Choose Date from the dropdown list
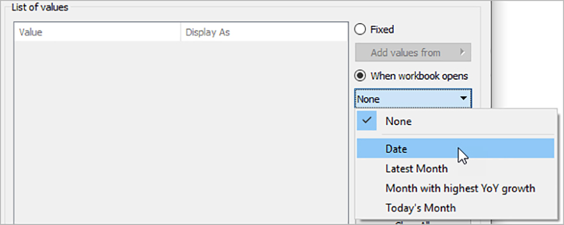Viewport: 564px width, 225px height. click(x=455, y=148)
